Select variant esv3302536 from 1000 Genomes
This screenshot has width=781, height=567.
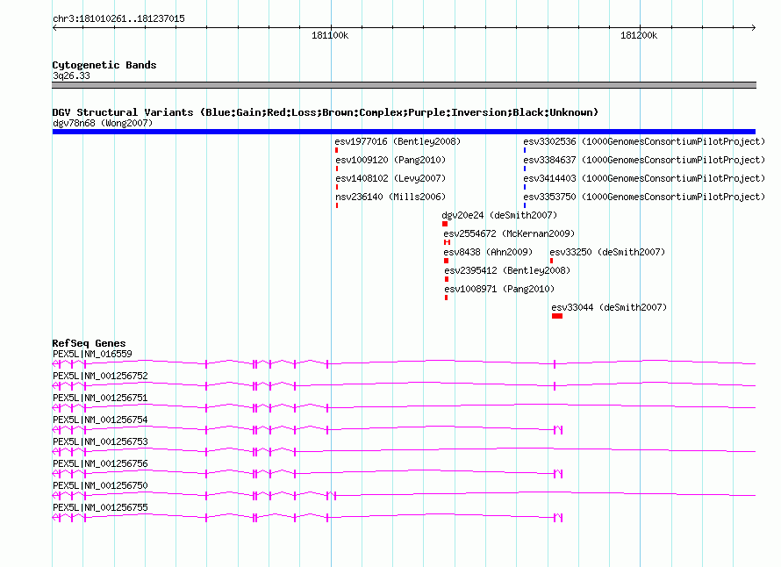pos(644,141)
